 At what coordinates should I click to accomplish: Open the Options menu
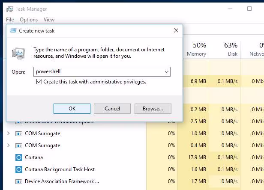29,20
